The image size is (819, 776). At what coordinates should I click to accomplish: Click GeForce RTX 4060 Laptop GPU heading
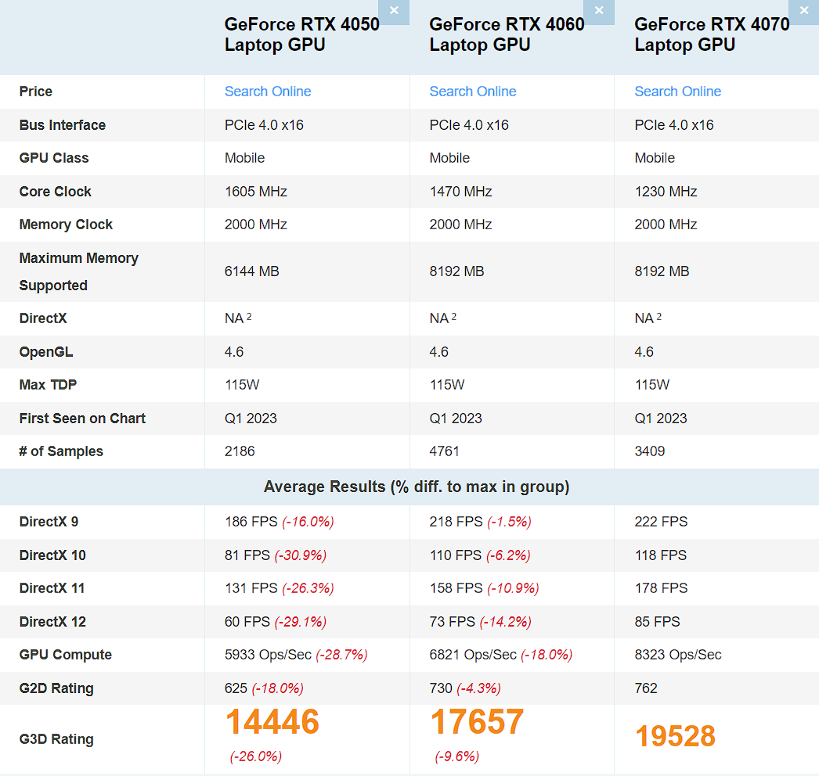(x=507, y=34)
